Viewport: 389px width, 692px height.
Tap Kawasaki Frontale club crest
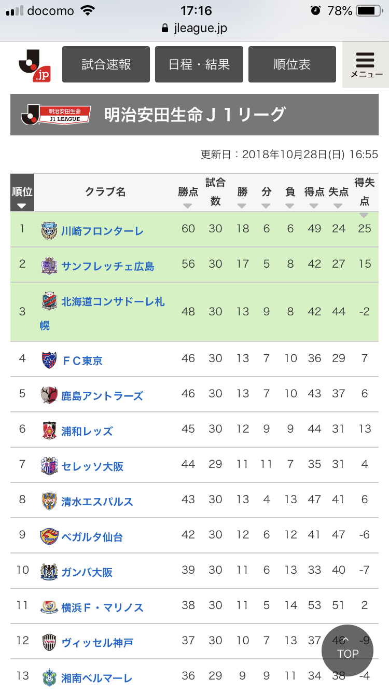48,231
